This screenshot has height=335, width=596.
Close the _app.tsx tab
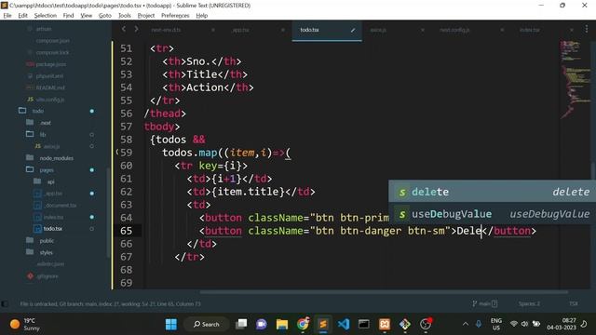tap(283, 30)
